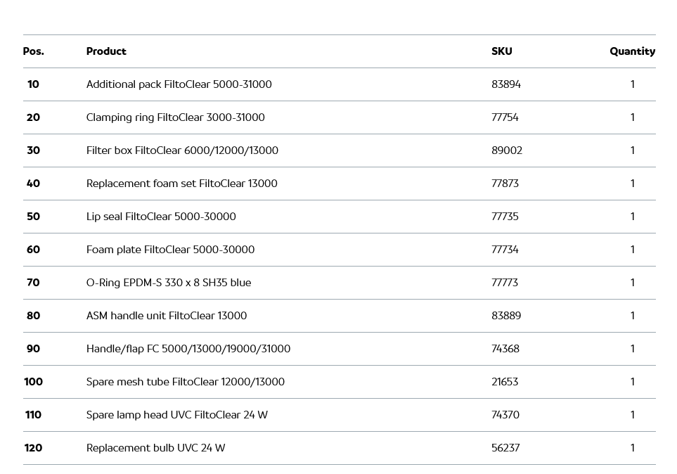This screenshot has height=474, width=677.
Task: Click the Product column header
Action: (x=106, y=51)
